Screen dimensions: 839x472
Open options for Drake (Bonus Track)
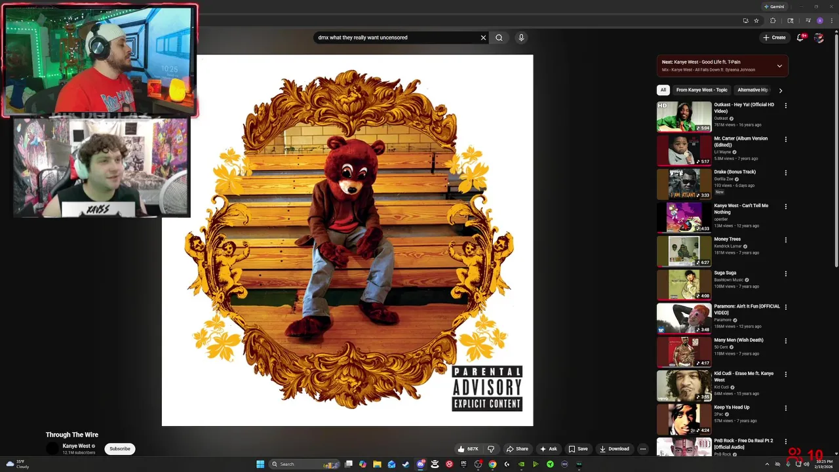click(x=785, y=172)
